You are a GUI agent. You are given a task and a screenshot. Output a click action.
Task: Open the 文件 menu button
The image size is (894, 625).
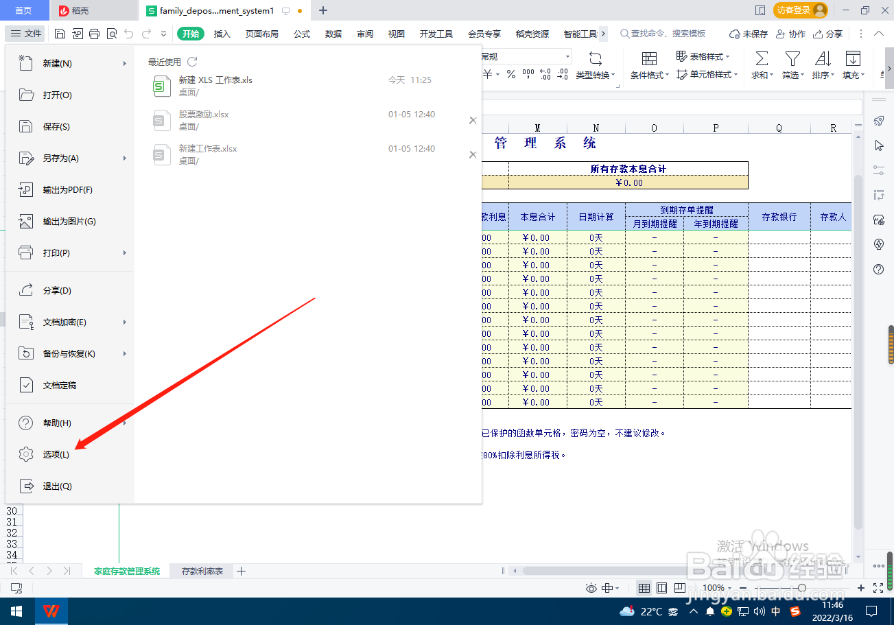pos(26,34)
